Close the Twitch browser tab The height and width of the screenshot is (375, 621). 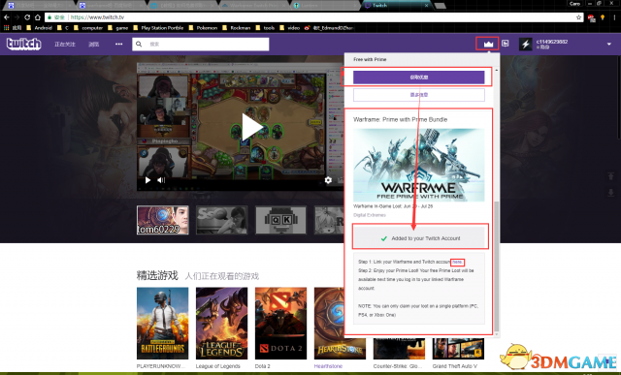coord(426,5)
